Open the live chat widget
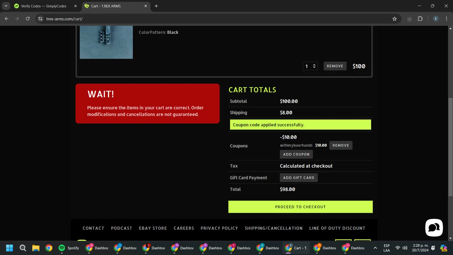This screenshot has height=255, width=453. point(434,228)
